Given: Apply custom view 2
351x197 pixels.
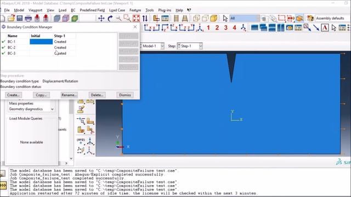Looking at the screenshot, I should pyautogui.click(x=217, y=28).
